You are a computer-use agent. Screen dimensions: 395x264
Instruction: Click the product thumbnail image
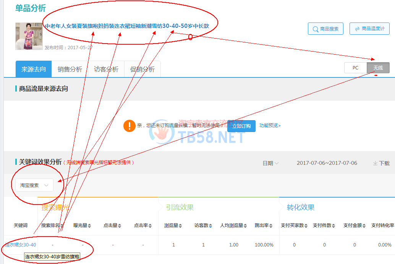(29, 36)
